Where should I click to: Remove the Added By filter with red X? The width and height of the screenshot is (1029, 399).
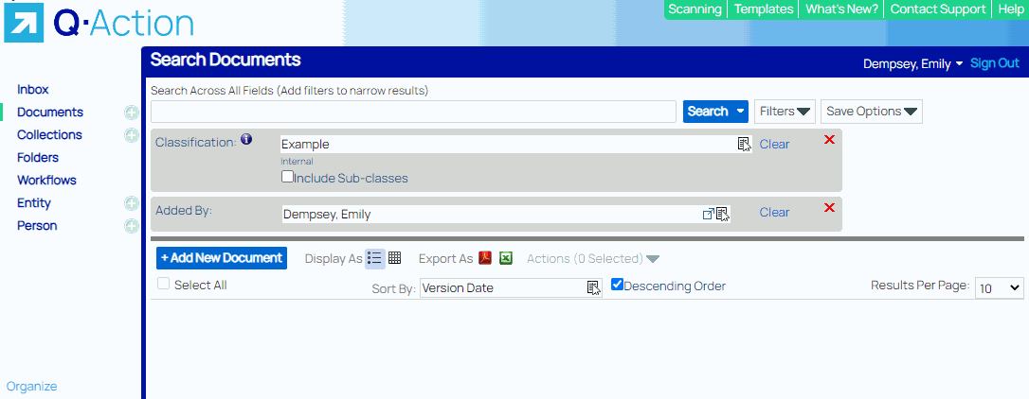click(829, 208)
